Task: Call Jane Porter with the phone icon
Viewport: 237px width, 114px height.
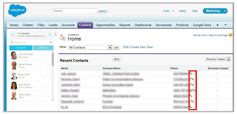Action: click(42, 86)
